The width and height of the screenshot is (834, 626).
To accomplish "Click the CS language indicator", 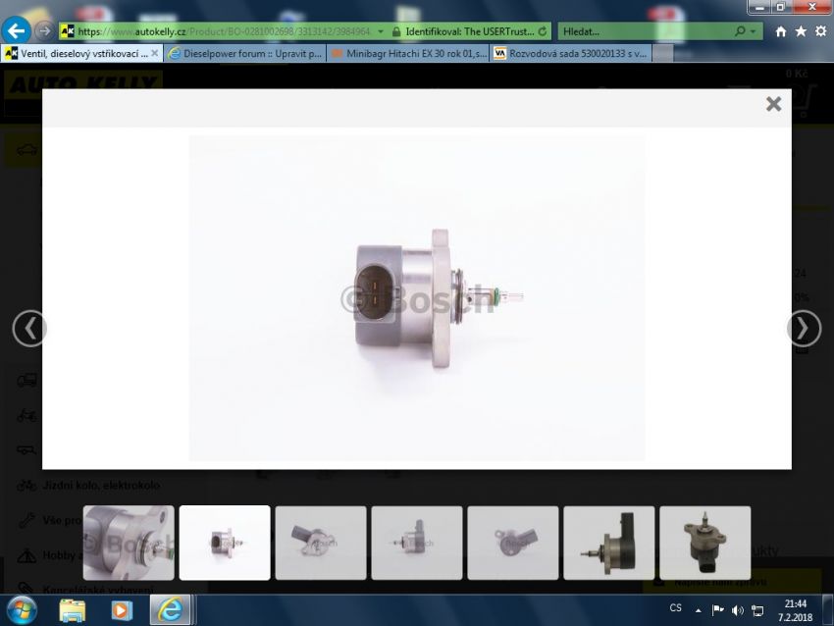I will (x=675, y=608).
